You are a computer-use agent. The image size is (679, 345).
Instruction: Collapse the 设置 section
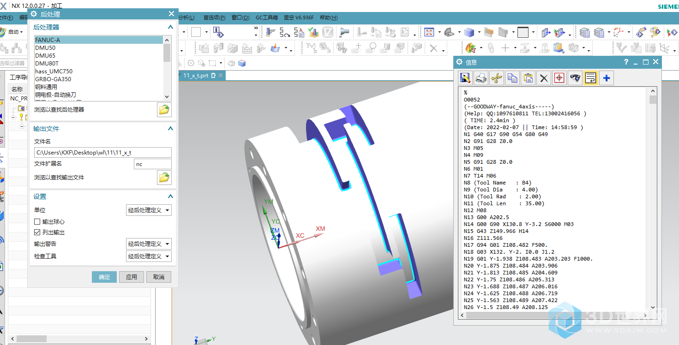pyautogui.click(x=170, y=196)
